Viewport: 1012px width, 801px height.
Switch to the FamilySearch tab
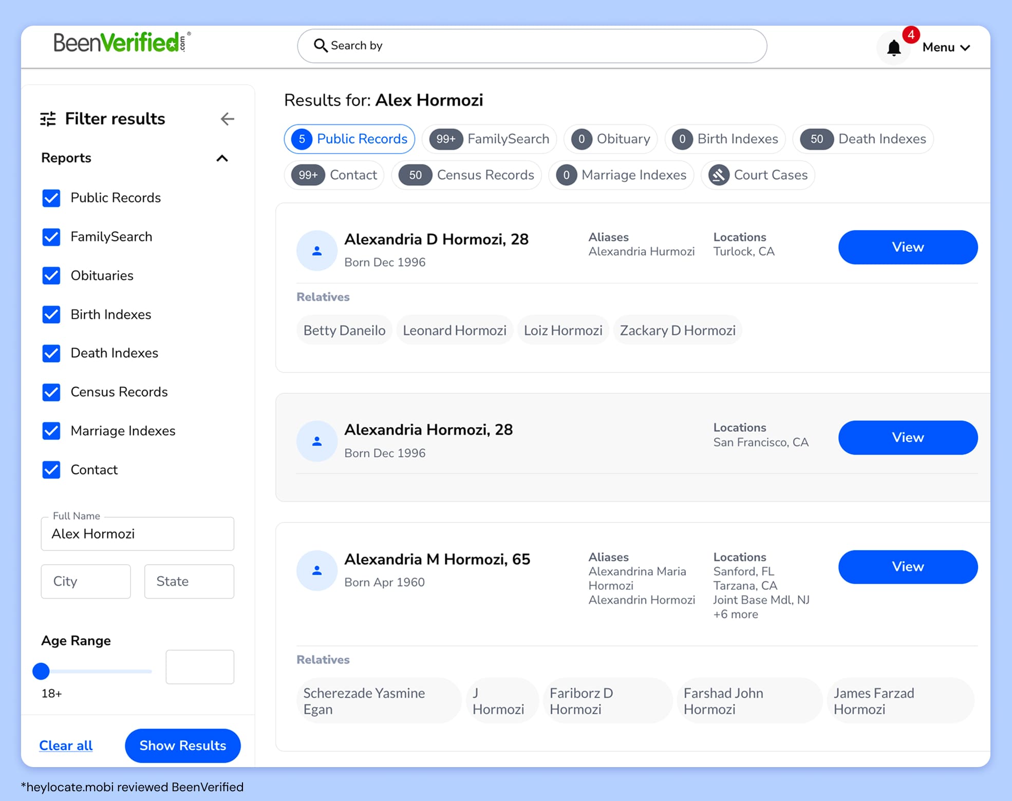click(490, 139)
